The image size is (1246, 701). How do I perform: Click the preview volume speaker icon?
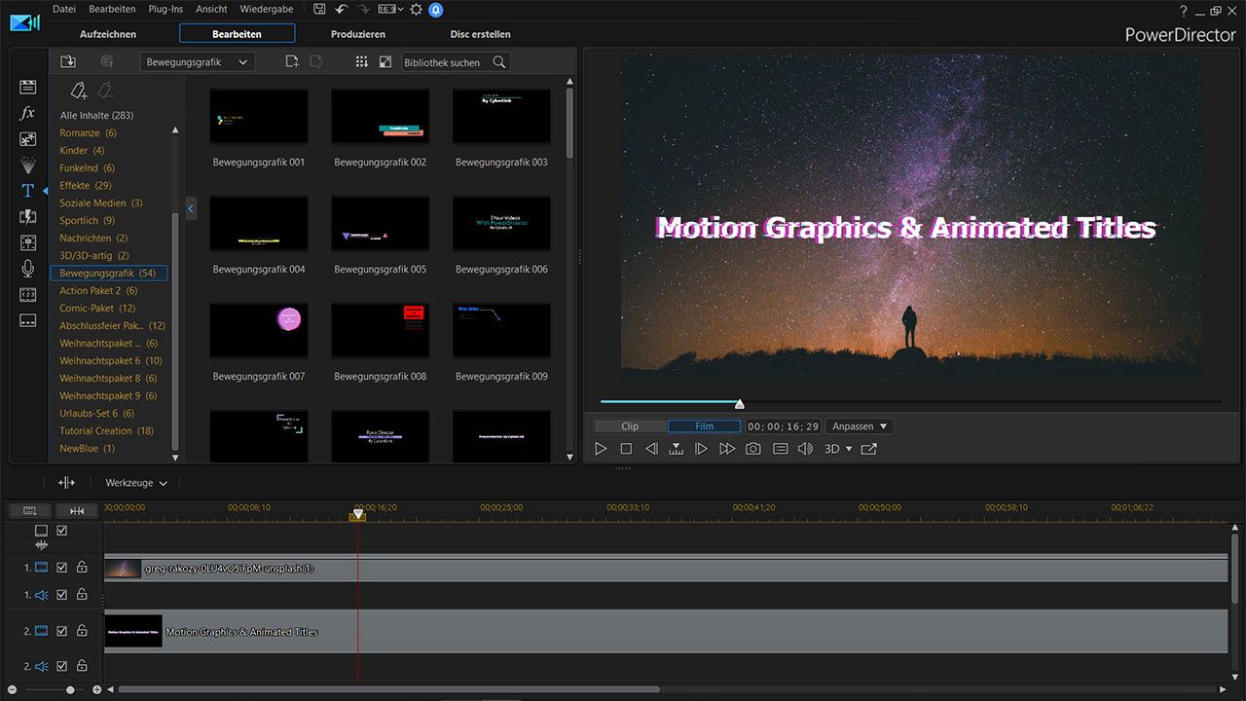[x=805, y=449]
